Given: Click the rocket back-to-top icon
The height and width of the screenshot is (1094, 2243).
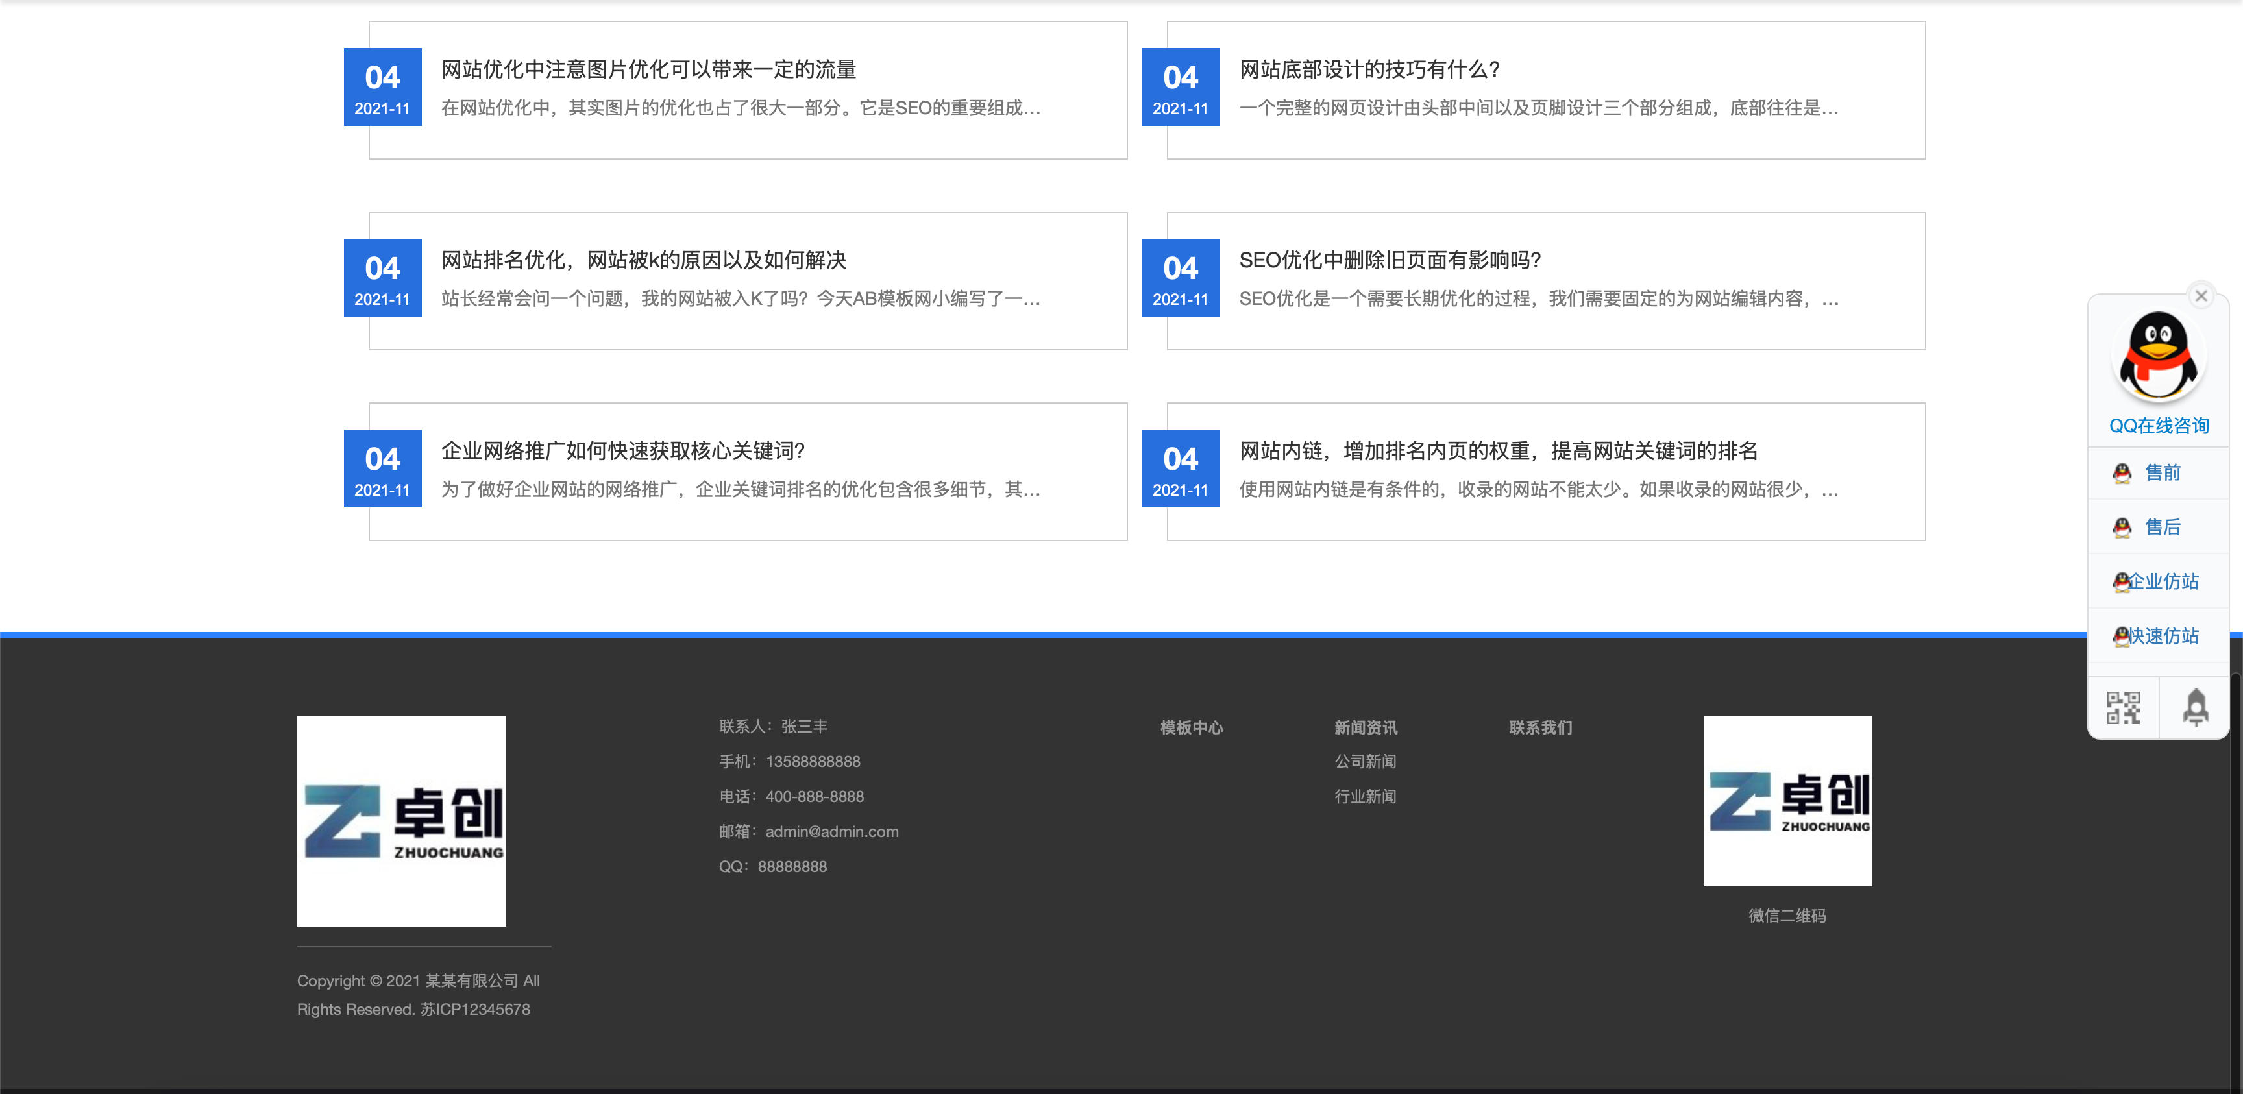Looking at the screenshot, I should click(2195, 707).
